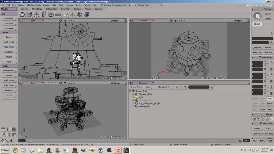This screenshot has width=274, height=154.
Task: Open Modeling Construction Mode dropdown
Action: point(115,5)
